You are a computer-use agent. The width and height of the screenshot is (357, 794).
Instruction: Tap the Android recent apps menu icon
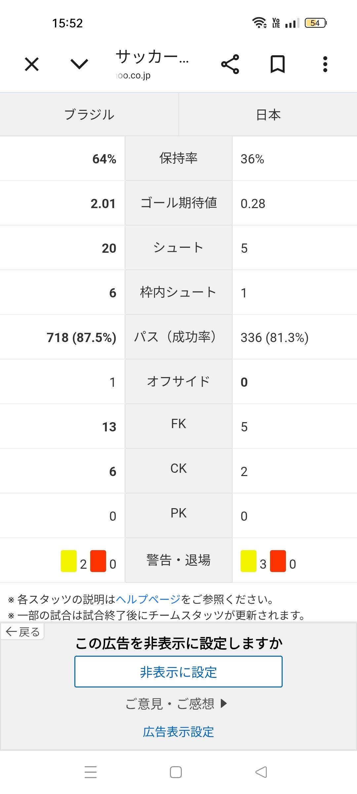click(x=91, y=772)
